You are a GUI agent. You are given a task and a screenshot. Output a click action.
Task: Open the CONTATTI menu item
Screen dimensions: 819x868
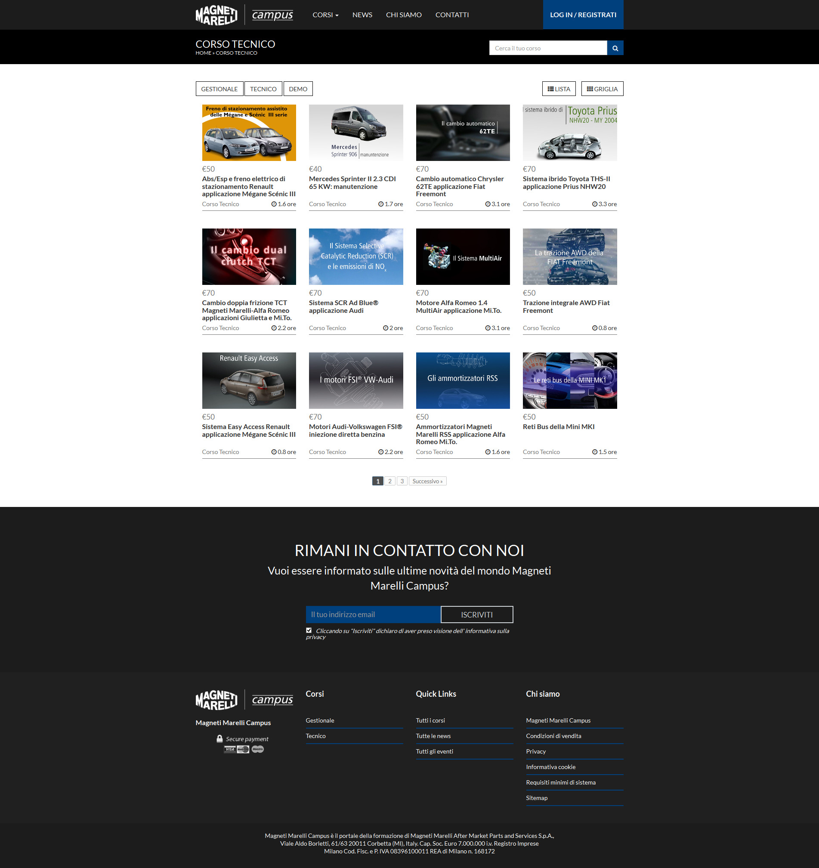coord(452,15)
